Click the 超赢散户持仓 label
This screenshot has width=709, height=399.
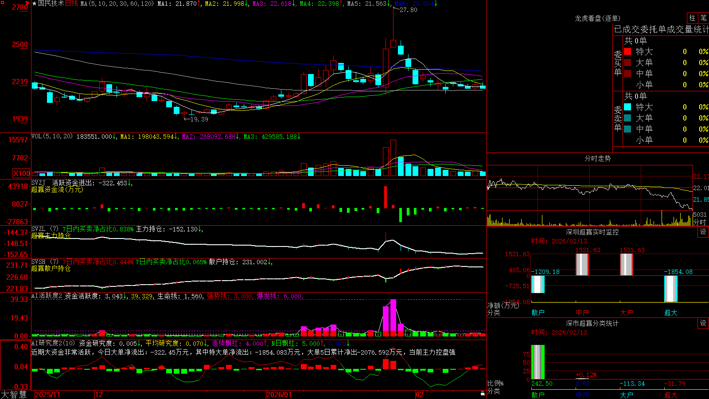click(x=51, y=268)
